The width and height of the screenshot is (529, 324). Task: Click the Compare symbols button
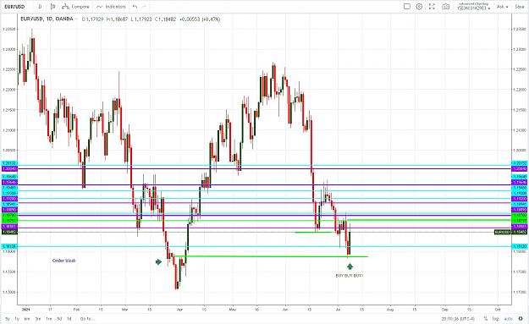[x=76, y=7]
